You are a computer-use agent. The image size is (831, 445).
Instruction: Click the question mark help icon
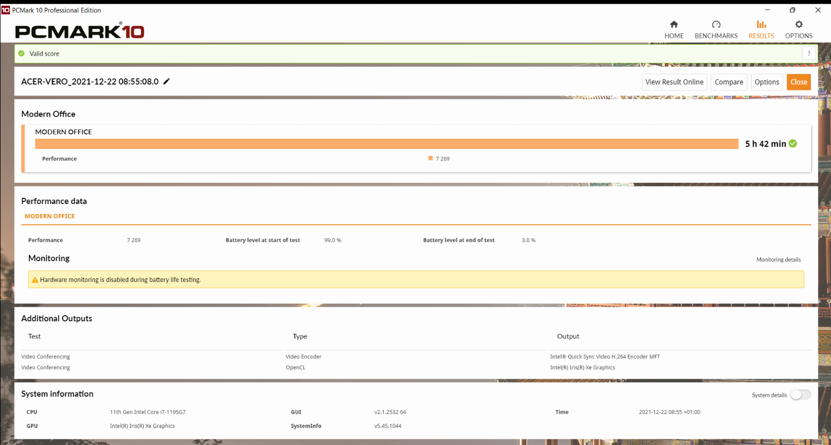pyautogui.click(x=809, y=53)
